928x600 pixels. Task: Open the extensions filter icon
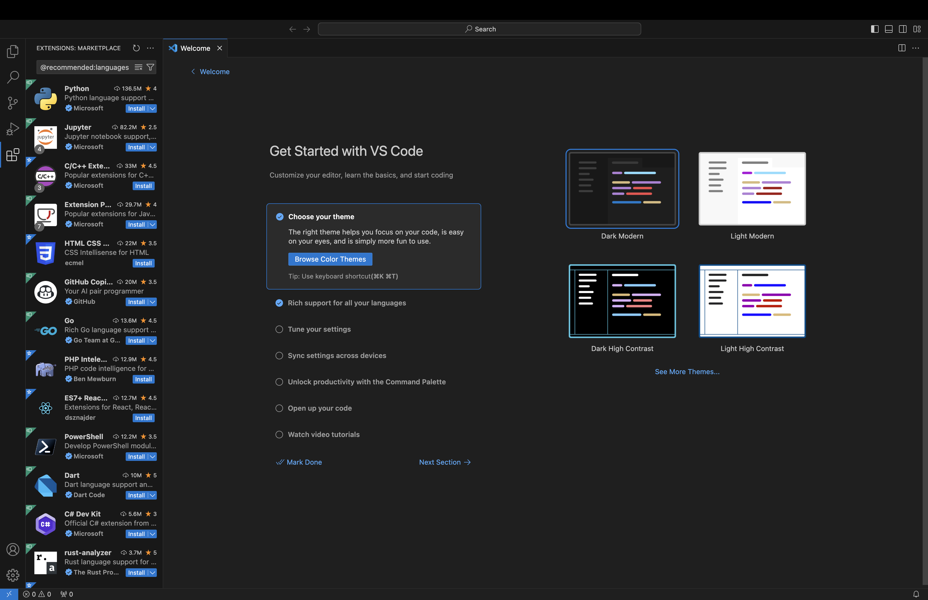150,67
